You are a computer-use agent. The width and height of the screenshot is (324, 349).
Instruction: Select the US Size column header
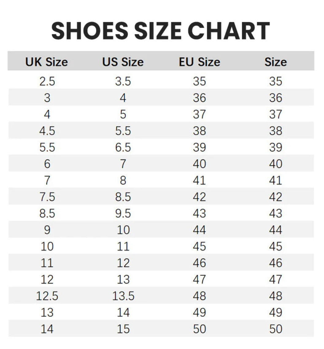click(x=123, y=62)
